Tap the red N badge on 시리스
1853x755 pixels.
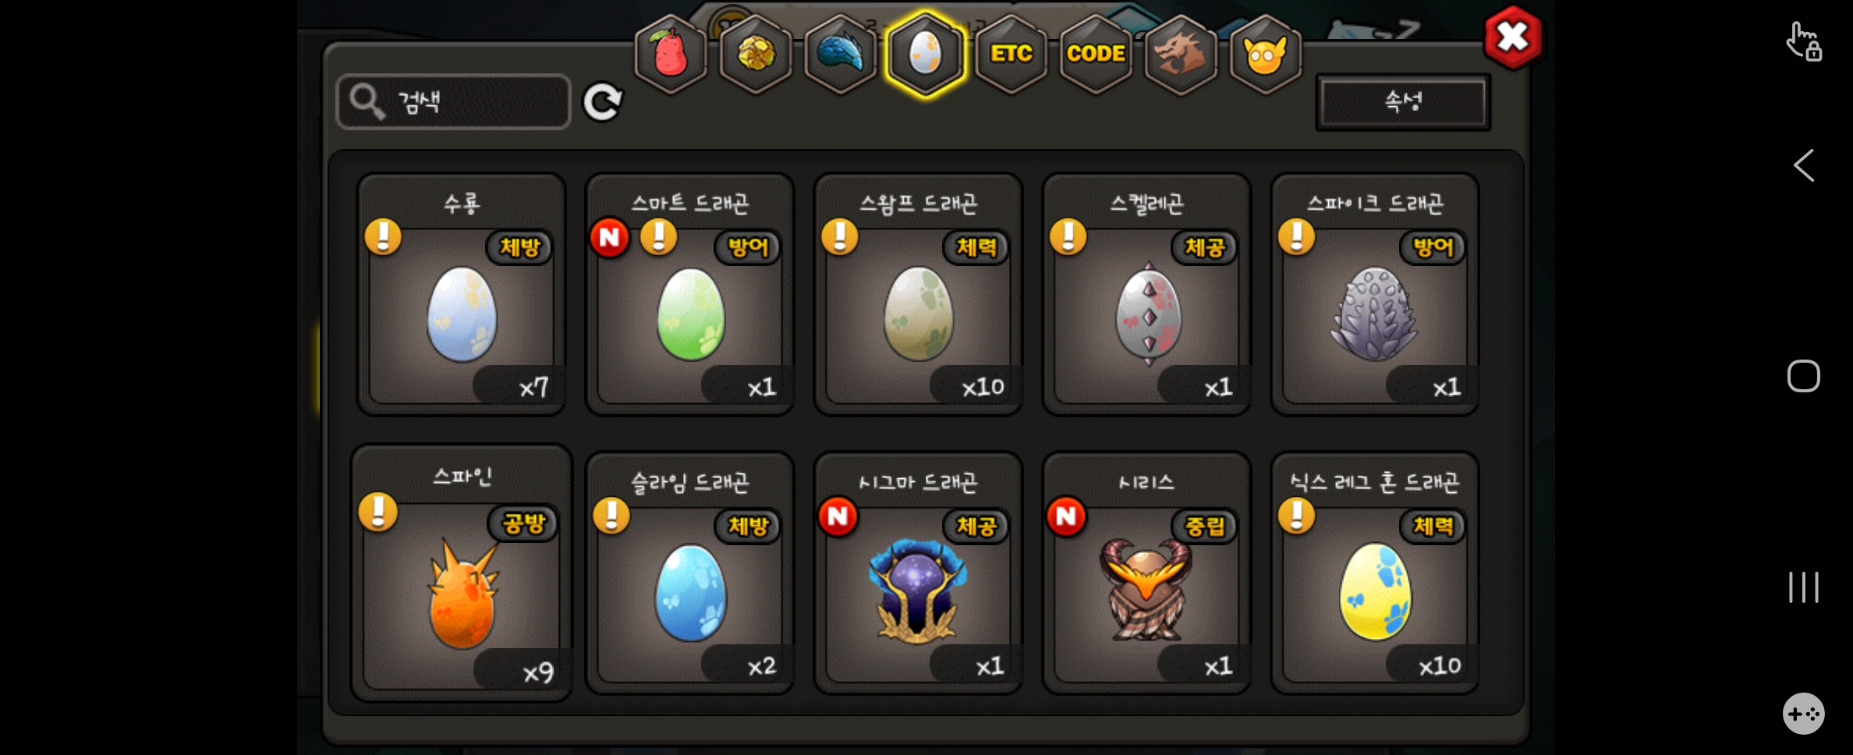coord(1066,516)
